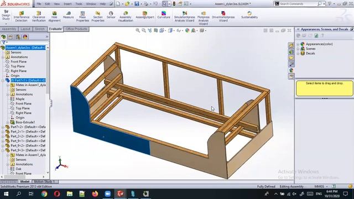Open Zoom from the Windows taskbar

coord(108,194)
